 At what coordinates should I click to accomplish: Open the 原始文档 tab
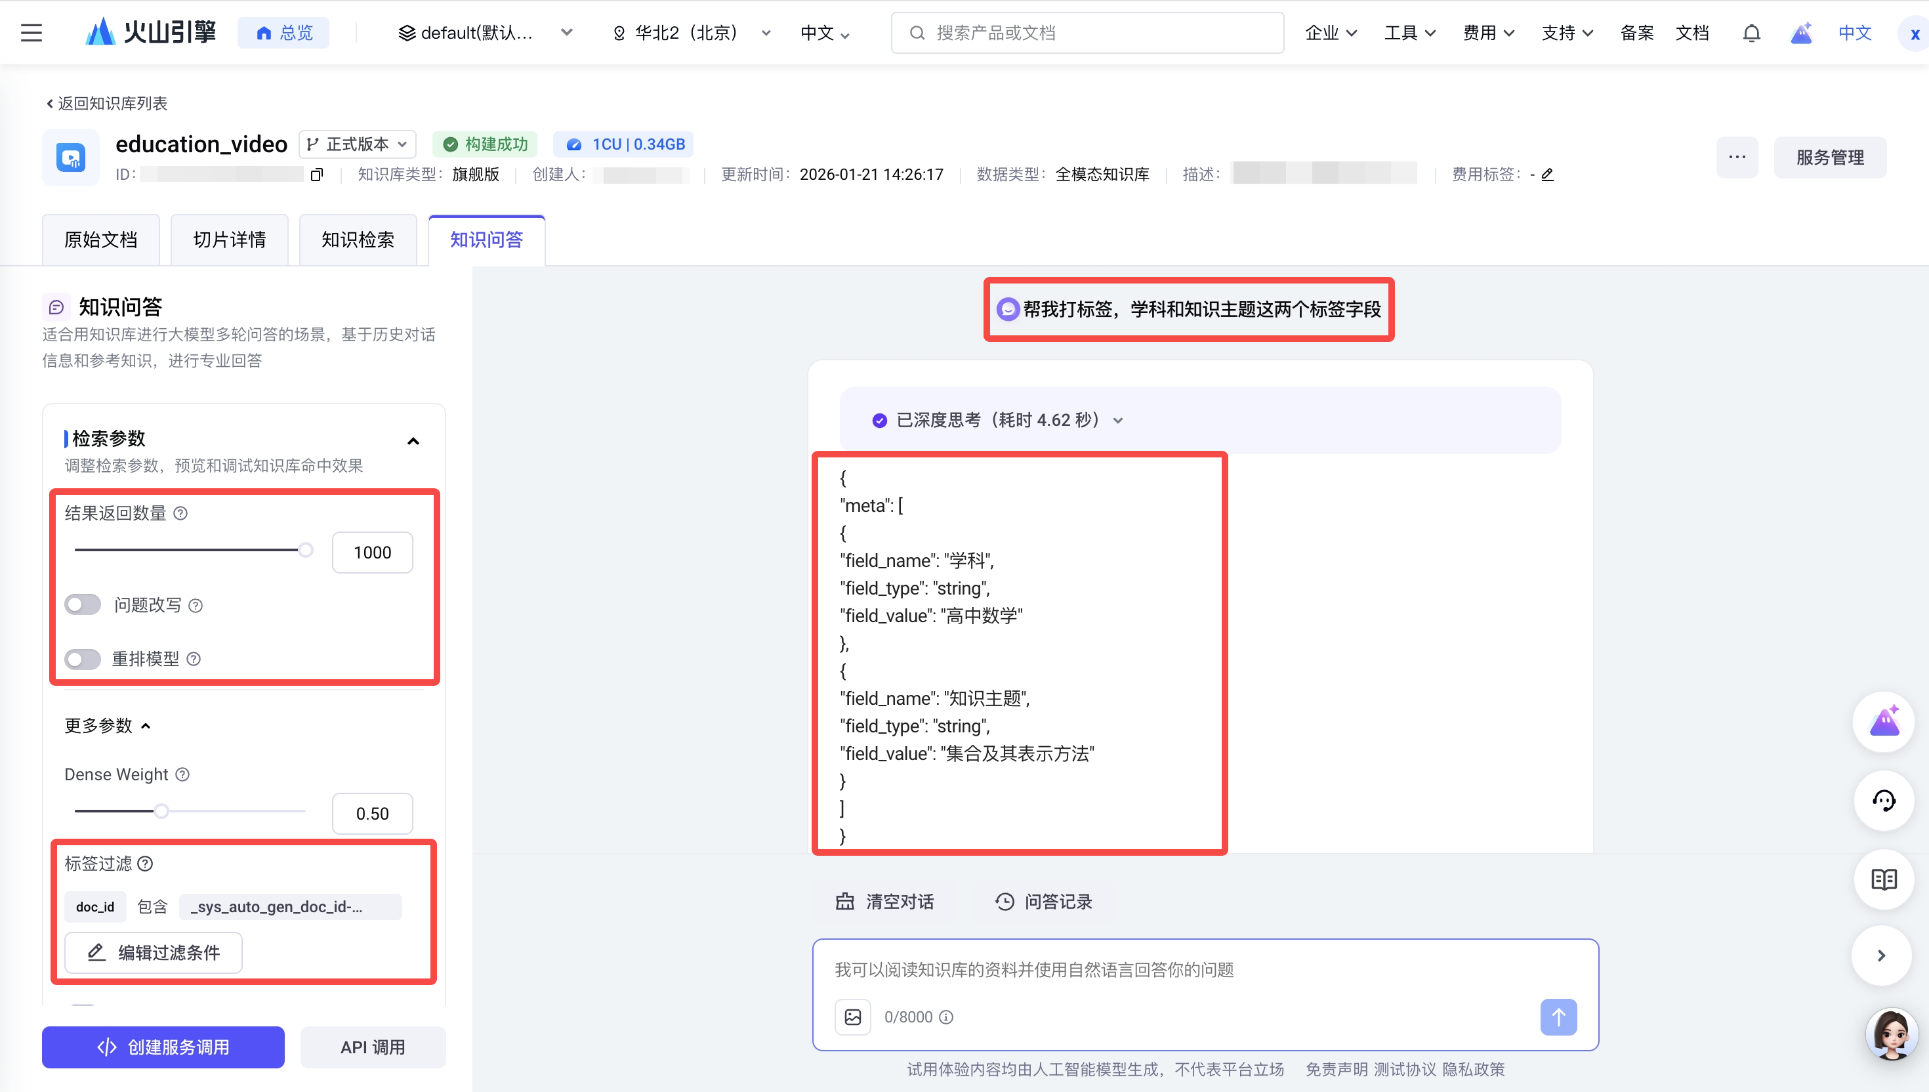tap(100, 240)
